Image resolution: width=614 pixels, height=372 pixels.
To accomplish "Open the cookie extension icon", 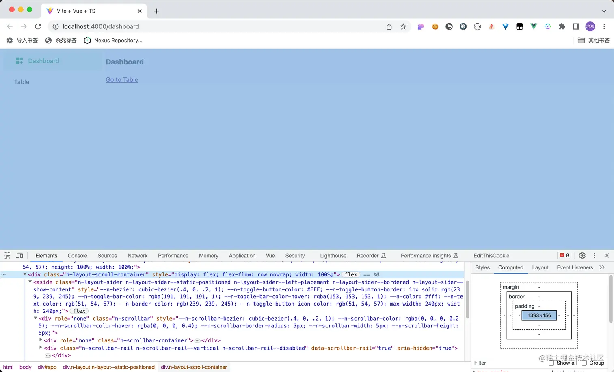I will point(435,26).
